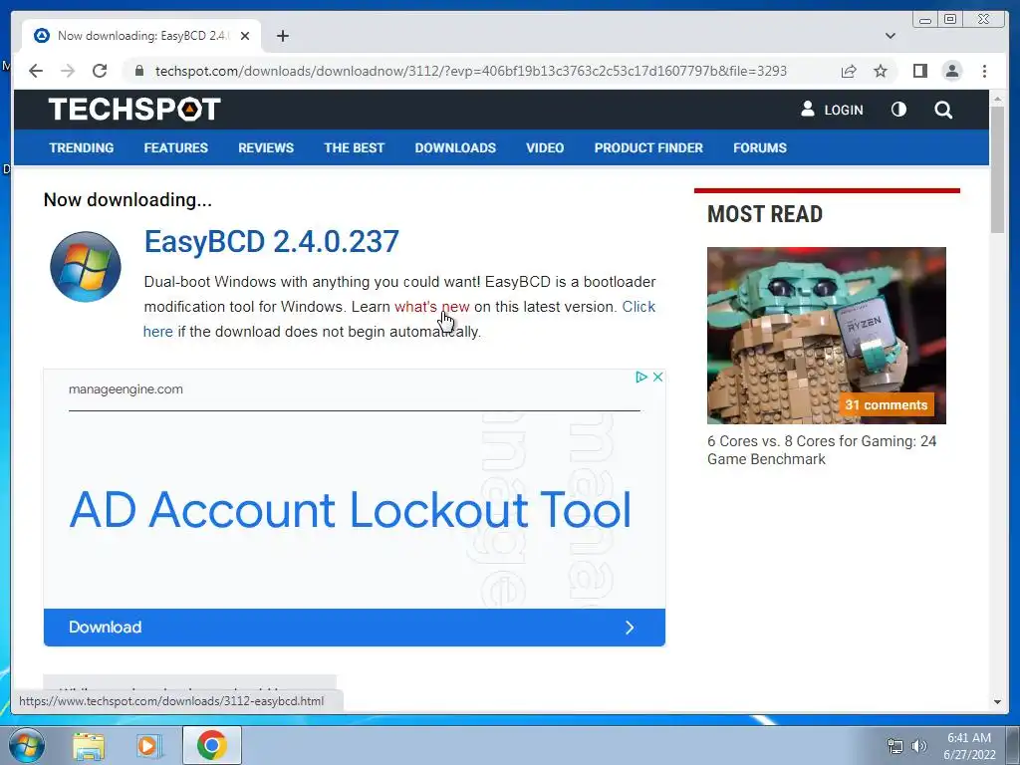The height and width of the screenshot is (765, 1020).
Task: Open the TRENDING menu item
Action: tap(82, 147)
